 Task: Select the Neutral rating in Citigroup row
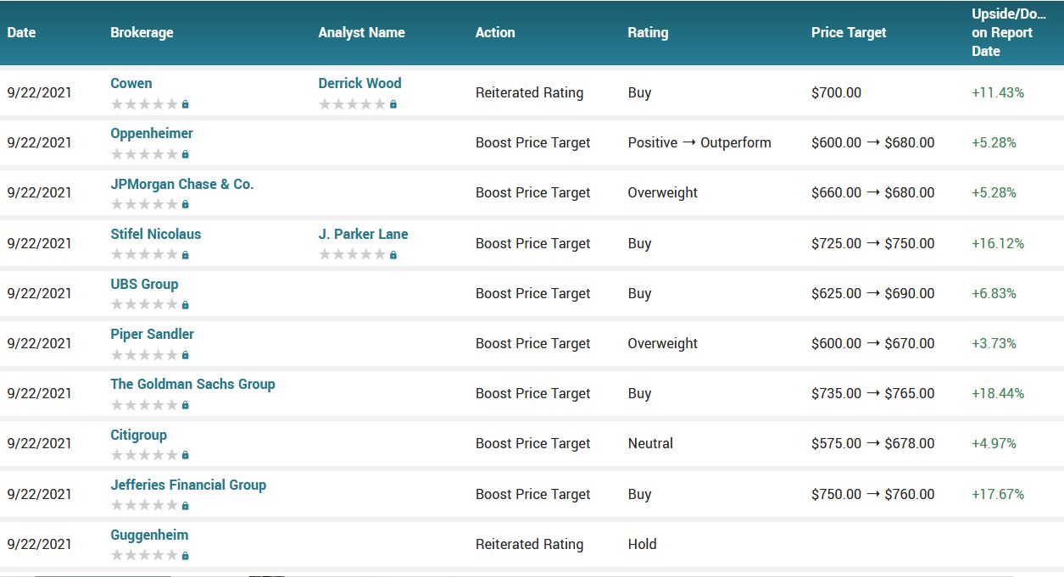(650, 443)
